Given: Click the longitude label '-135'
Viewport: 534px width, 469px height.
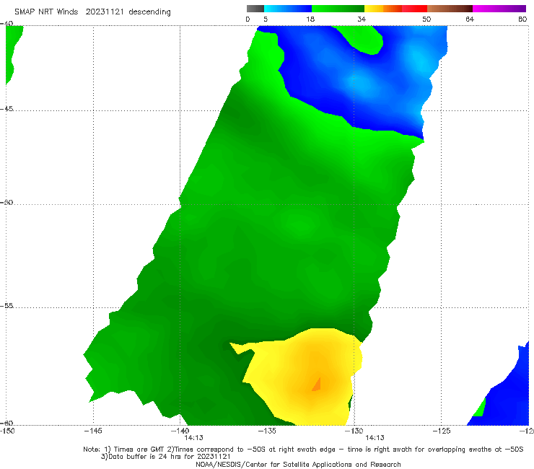Looking at the screenshot, I should (267, 431).
